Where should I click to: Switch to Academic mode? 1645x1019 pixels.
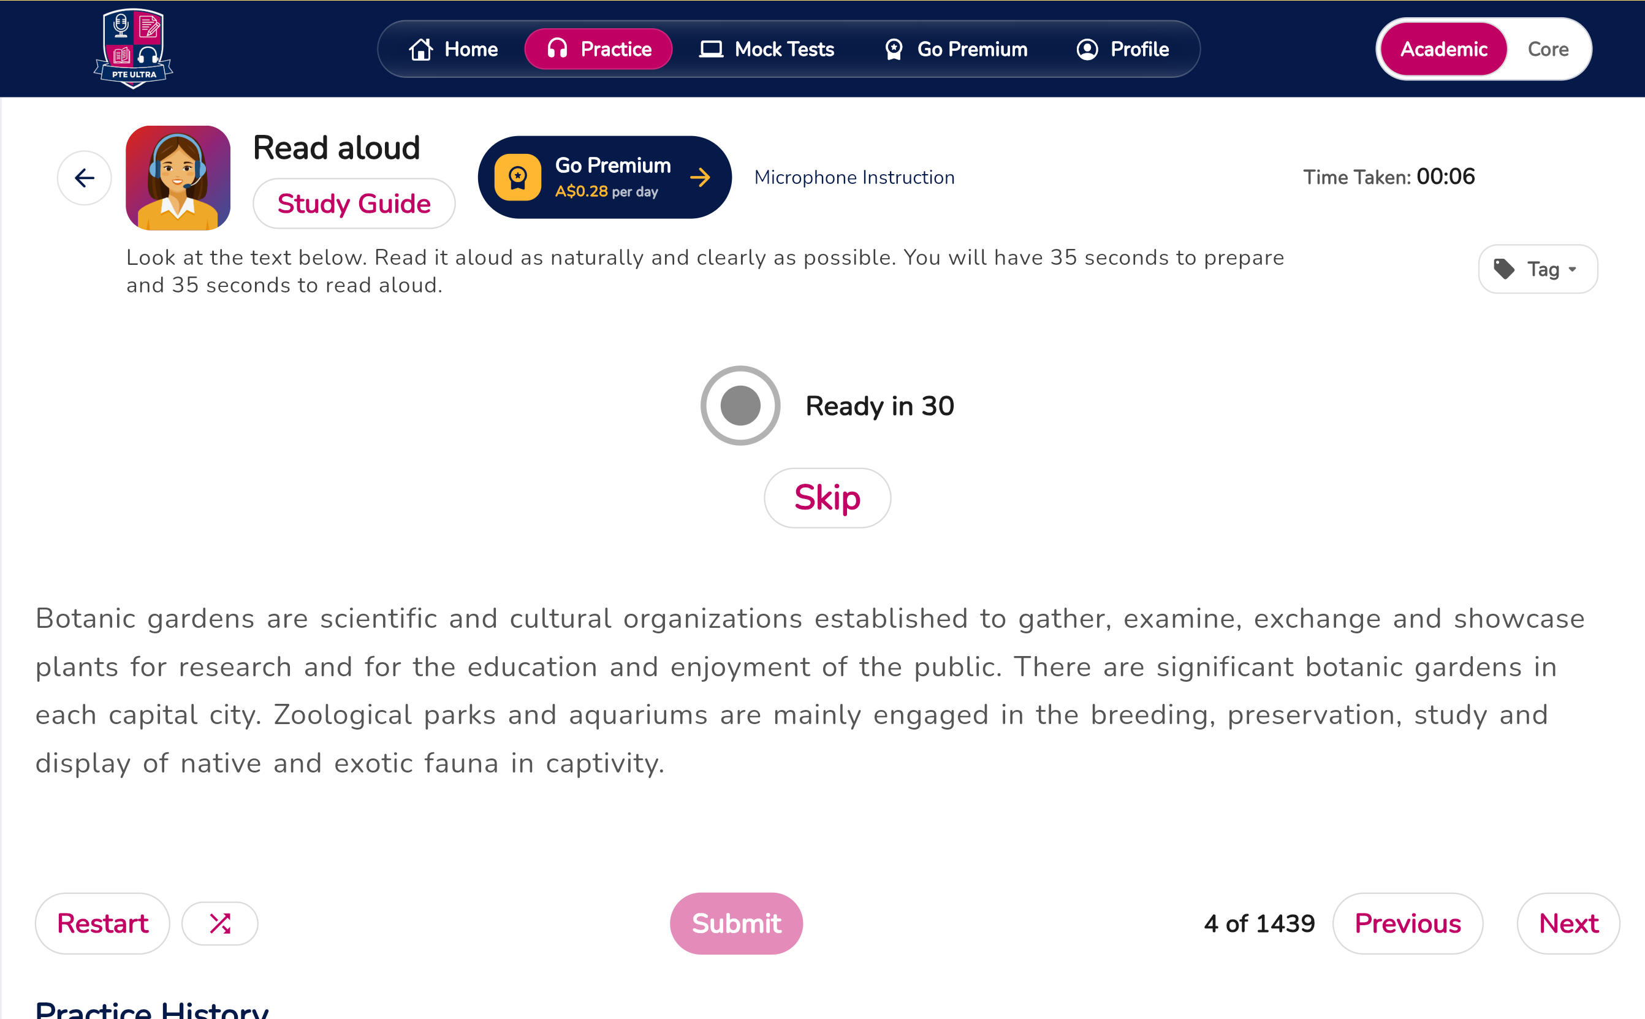click(1443, 49)
